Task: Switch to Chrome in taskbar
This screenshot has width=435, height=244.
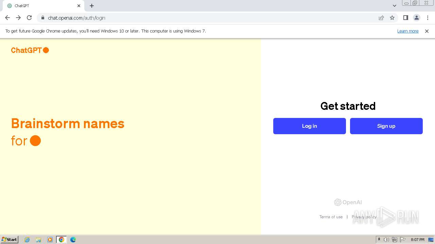Action: [62, 240]
